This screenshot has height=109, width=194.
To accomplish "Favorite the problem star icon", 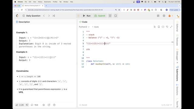I will coord(44,105).
